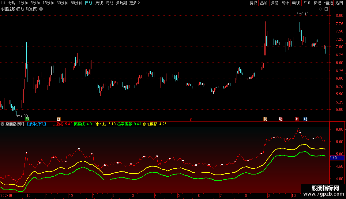Click the 叠加 overlay button
The width and height of the screenshot is (346, 199).
tap(264, 3)
